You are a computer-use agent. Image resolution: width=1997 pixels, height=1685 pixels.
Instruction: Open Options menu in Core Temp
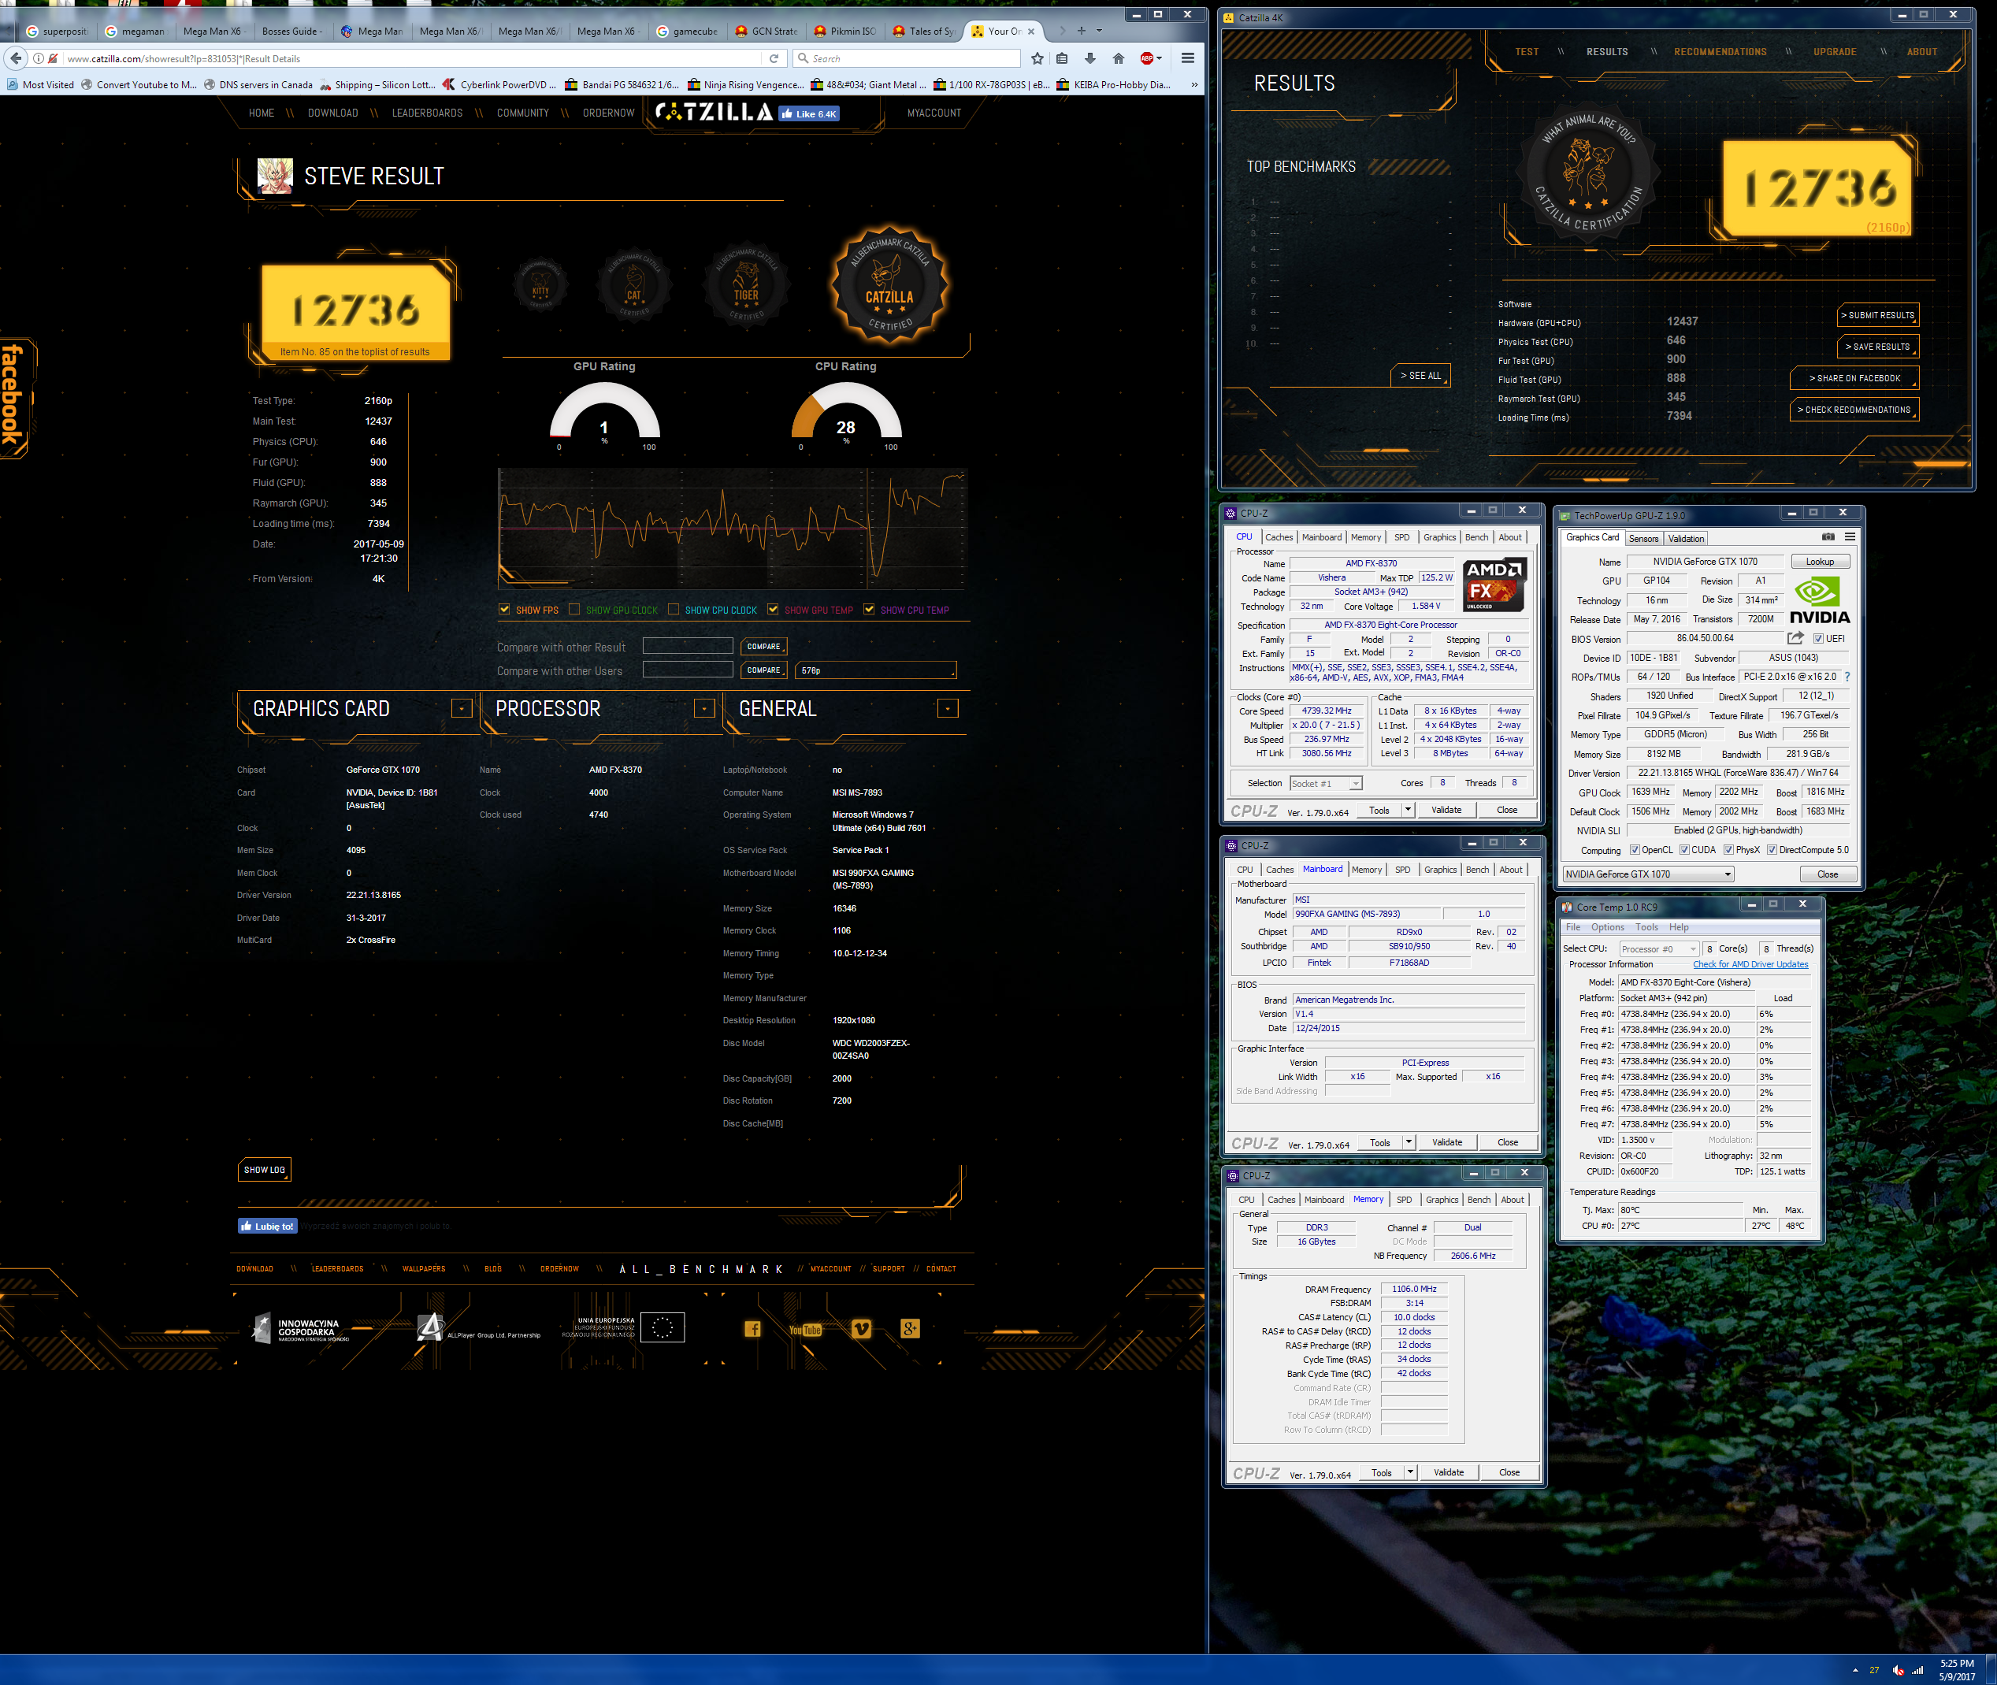tap(1607, 927)
